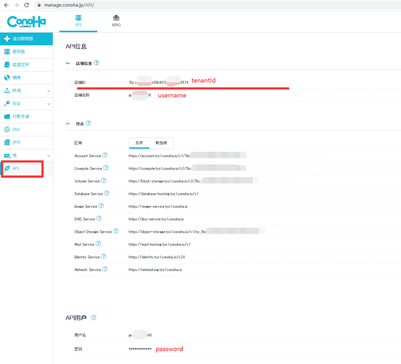
Task: Open help for Volume Service
Action: pos(104,180)
